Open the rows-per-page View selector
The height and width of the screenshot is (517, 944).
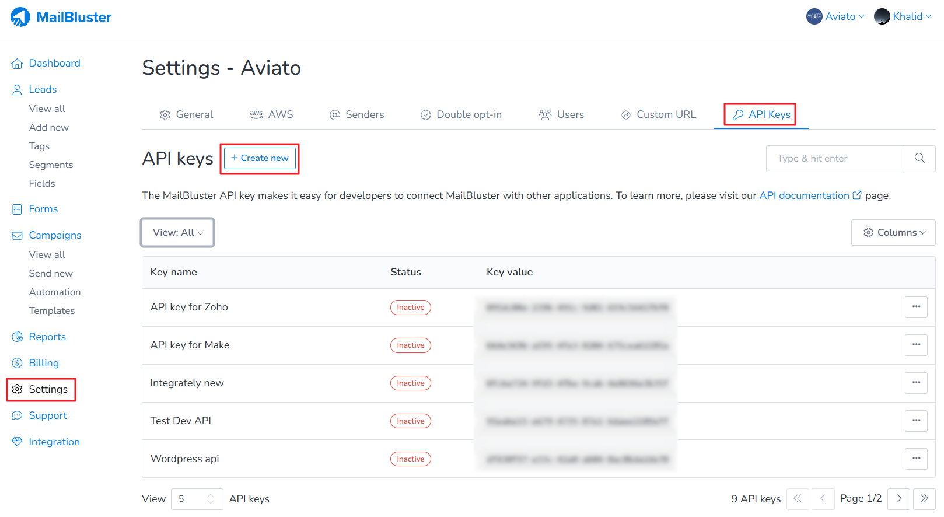[x=197, y=499]
